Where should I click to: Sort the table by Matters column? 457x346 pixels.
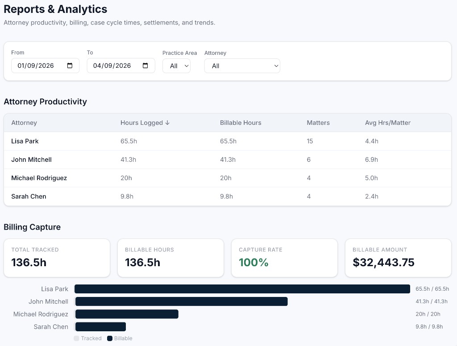click(x=318, y=123)
